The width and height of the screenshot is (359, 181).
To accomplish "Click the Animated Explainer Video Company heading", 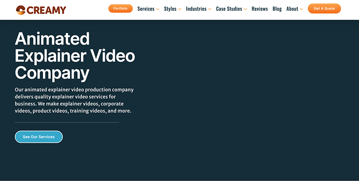I will pyautogui.click(x=74, y=56).
